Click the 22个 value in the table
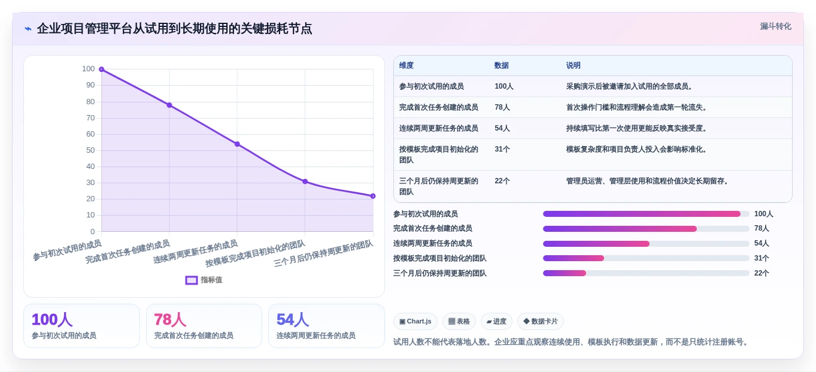This screenshot has height=372, width=816. [x=502, y=181]
